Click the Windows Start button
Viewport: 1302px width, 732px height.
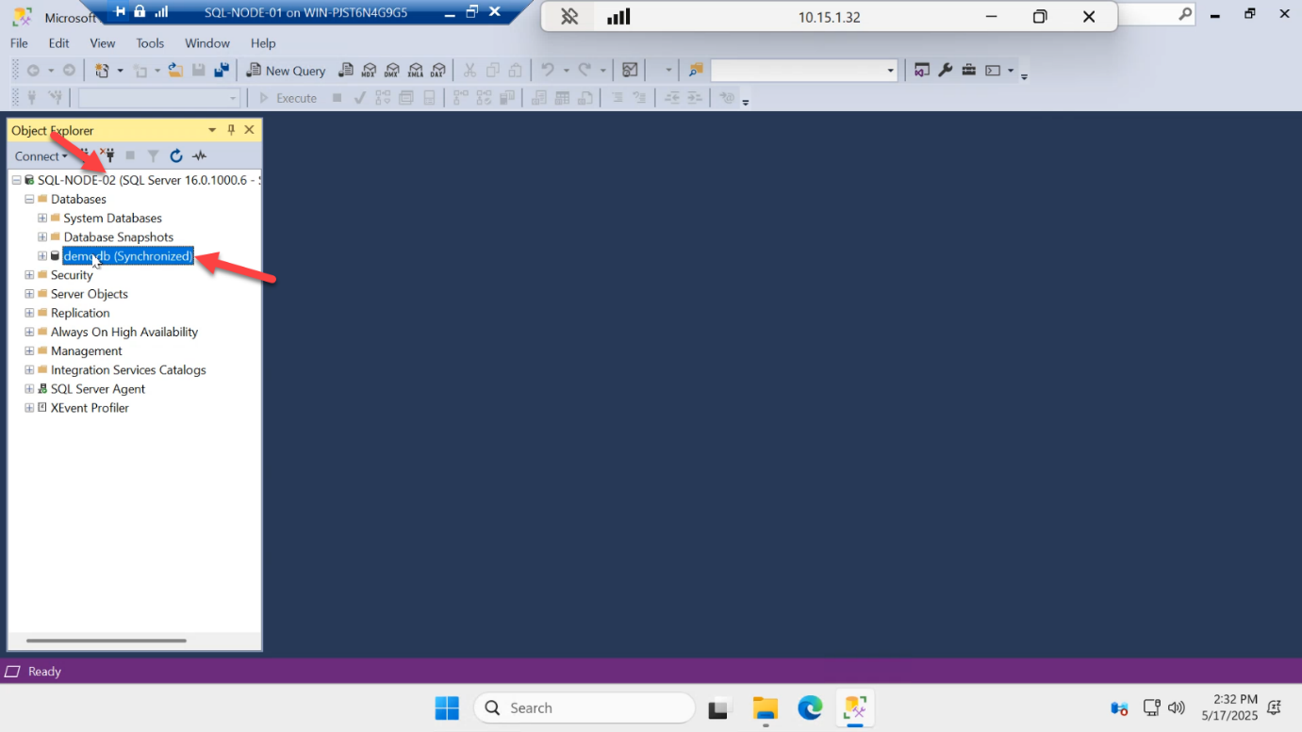pos(447,708)
